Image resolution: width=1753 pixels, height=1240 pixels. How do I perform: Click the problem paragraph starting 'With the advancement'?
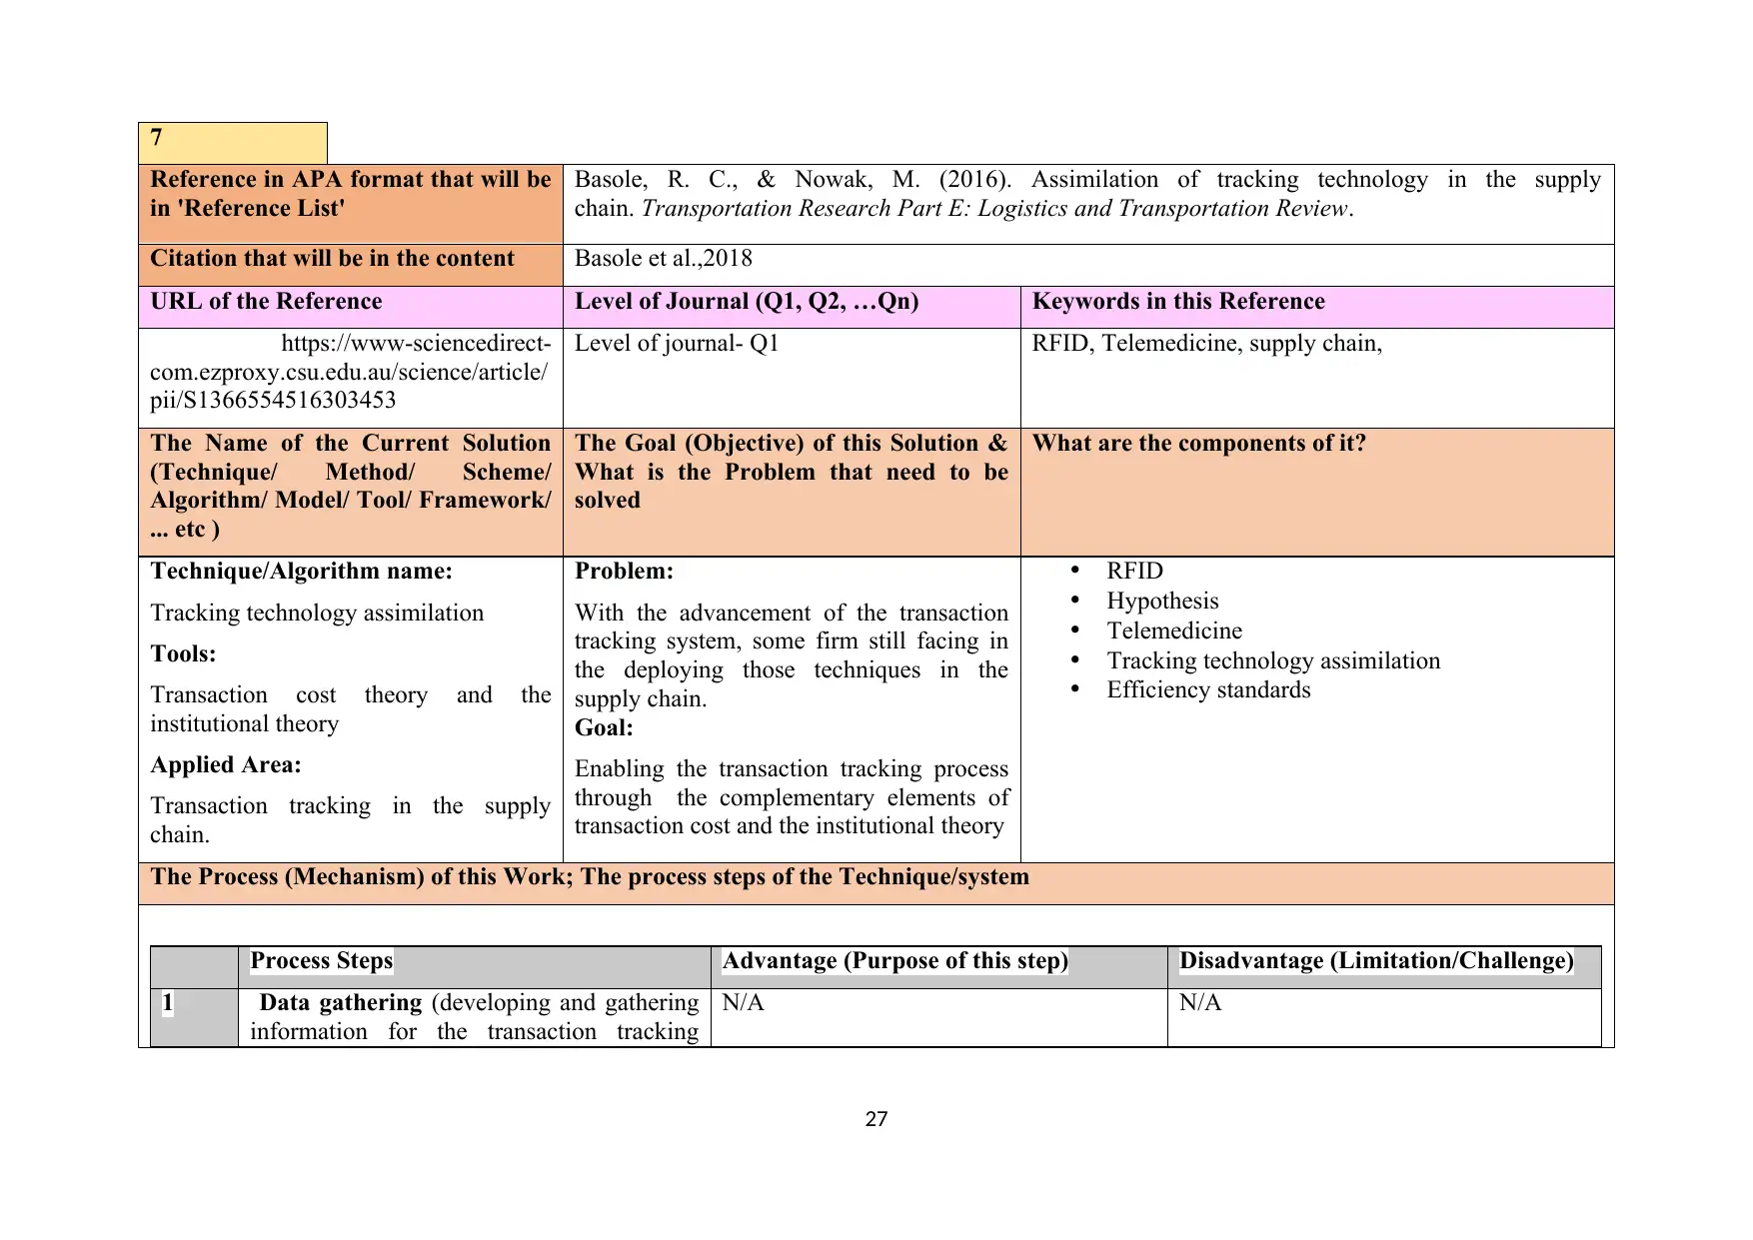pyautogui.click(x=792, y=656)
